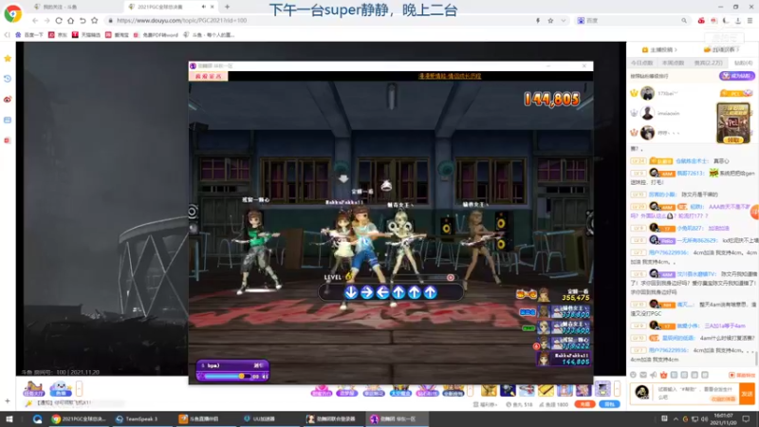The height and width of the screenshot is (427, 759).
Task: Click the blue backpack button under gifts
Action: 609,404
